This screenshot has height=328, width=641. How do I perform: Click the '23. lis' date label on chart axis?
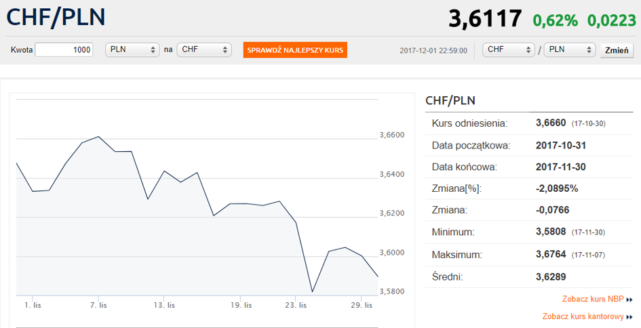296,305
